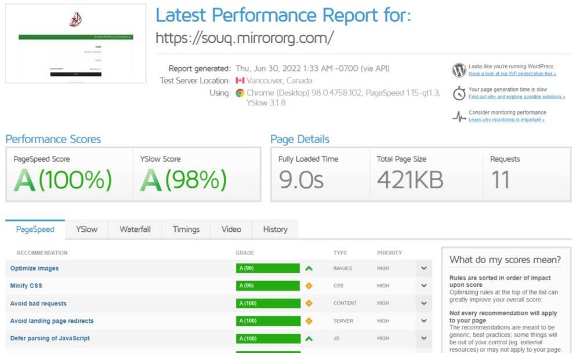Click green up arrow beside Optimize images

pos(309,268)
